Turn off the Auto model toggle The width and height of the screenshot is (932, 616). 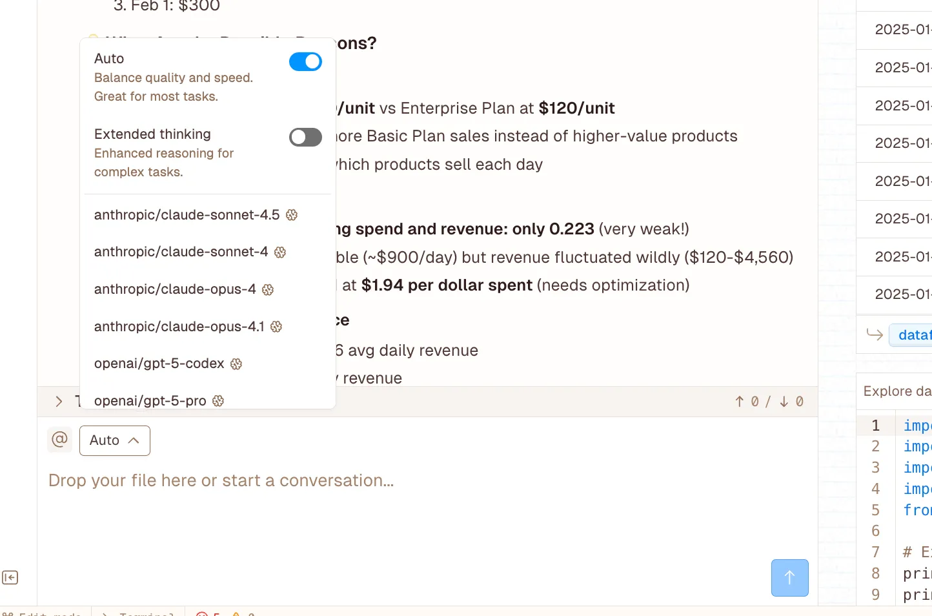pos(305,62)
